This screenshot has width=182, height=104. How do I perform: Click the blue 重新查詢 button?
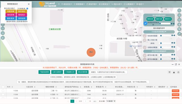point(11,18)
